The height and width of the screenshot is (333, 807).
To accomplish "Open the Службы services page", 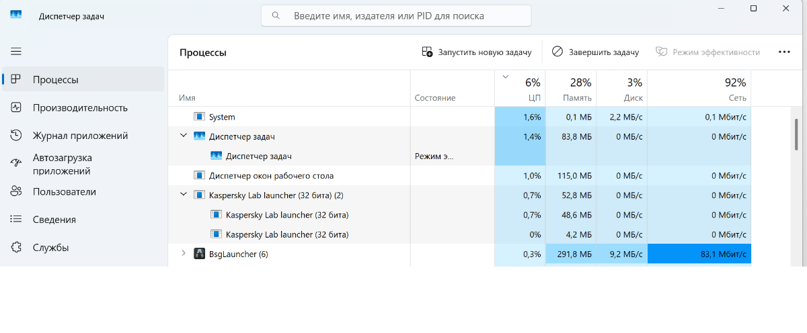I will 50,247.
